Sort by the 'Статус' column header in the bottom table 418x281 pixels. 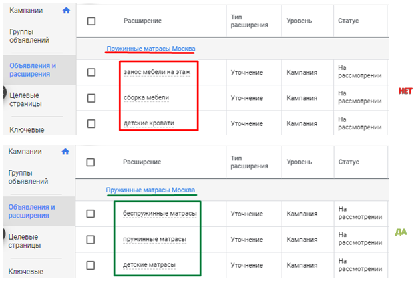point(349,162)
